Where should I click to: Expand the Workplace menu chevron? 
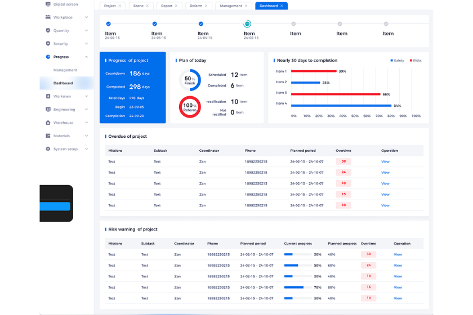point(86,17)
